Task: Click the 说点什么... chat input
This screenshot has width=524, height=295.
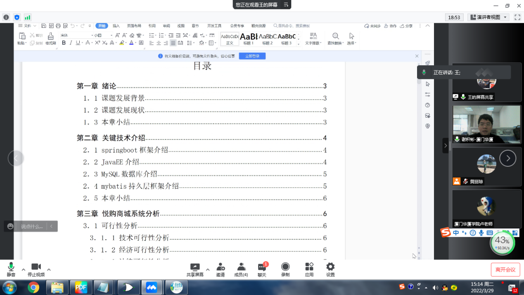Action: [32, 226]
